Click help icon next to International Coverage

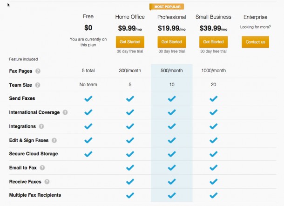point(65,112)
